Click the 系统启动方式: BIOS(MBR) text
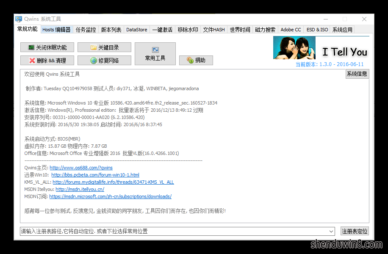 click(x=52, y=139)
